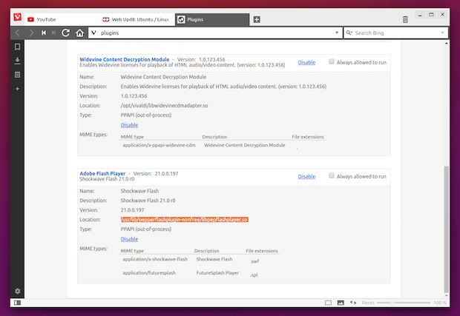Toggle the side panel visibility
The image size is (460, 316).
[17, 303]
